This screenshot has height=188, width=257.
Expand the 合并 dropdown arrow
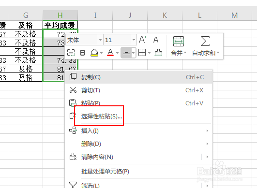coord(185,53)
